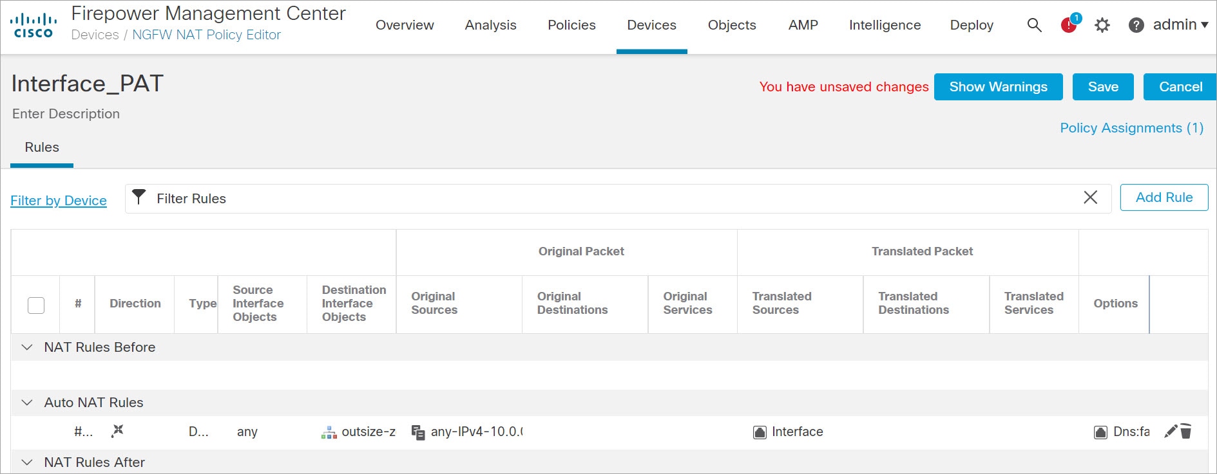
Task: Open the search magnifier icon
Action: (x=1034, y=25)
